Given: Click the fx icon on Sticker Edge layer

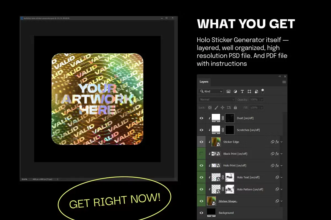Looking at the screenshot, I should [277, 142].
